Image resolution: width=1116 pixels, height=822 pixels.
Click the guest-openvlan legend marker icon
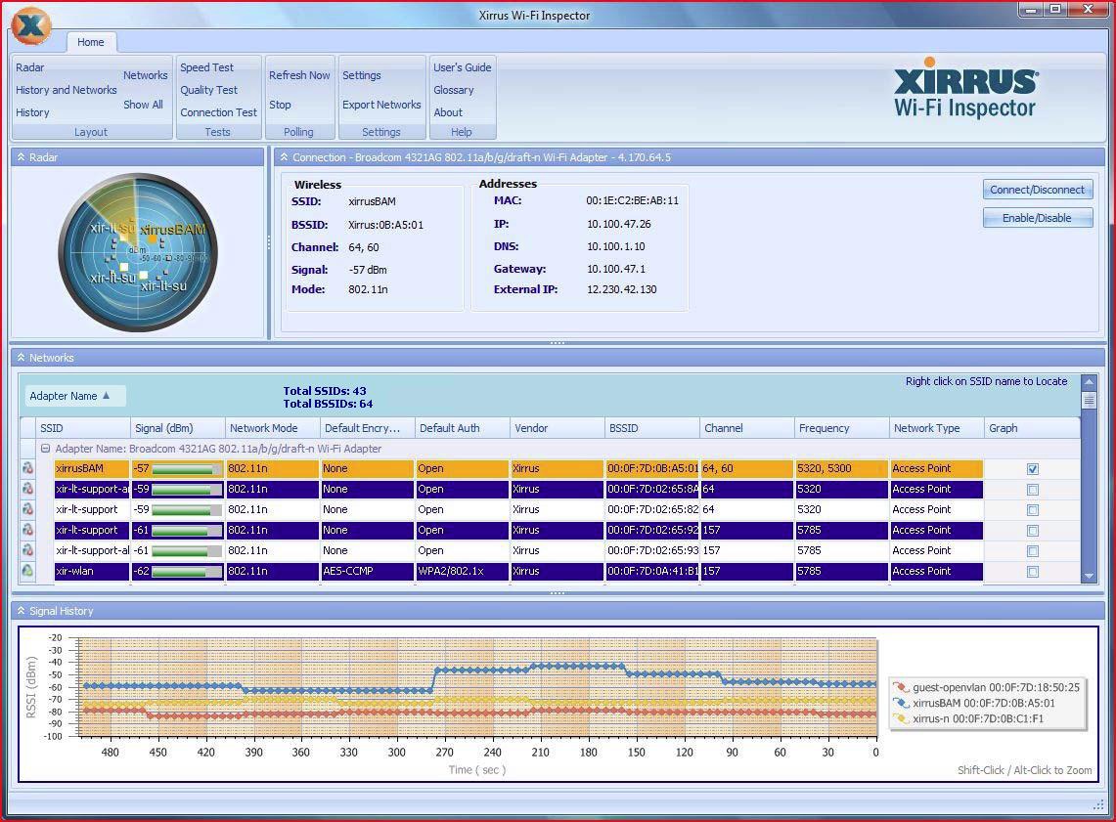[902, 688]
